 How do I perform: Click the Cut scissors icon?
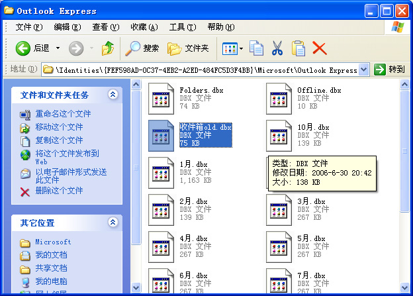pyautogui.click(x=277, y=48)
